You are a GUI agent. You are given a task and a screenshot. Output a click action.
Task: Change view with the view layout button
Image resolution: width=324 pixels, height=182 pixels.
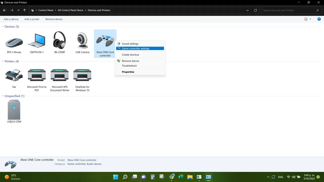coord(306,19)
